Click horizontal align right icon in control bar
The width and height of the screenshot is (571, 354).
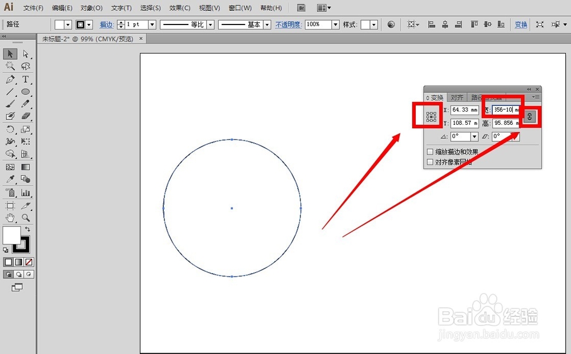click(x=459, y=25)
